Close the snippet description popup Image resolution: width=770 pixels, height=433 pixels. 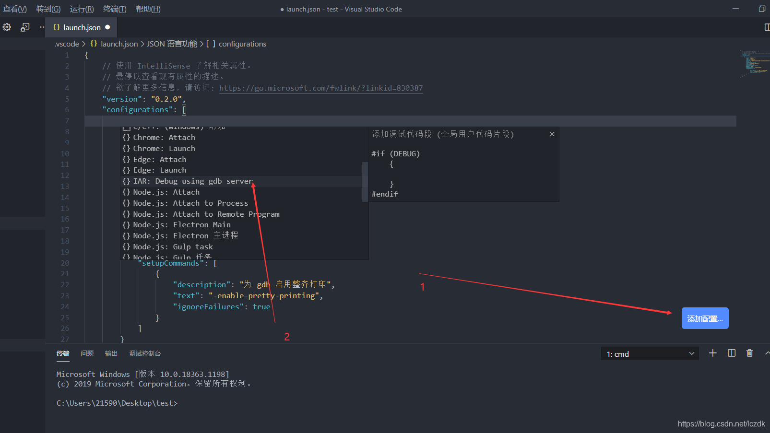click(552, 134)
